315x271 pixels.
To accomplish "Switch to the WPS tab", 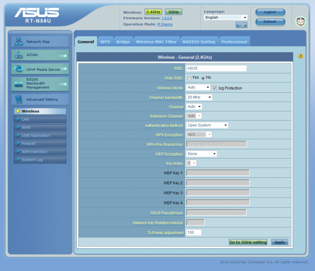I will point(105,42).
